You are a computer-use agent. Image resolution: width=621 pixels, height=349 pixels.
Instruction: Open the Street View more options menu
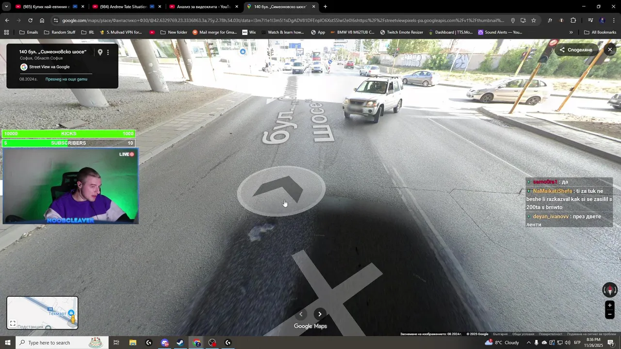[108, 52]
